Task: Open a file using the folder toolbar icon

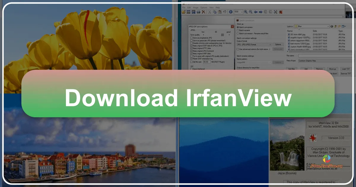Action: coord(184,12)
